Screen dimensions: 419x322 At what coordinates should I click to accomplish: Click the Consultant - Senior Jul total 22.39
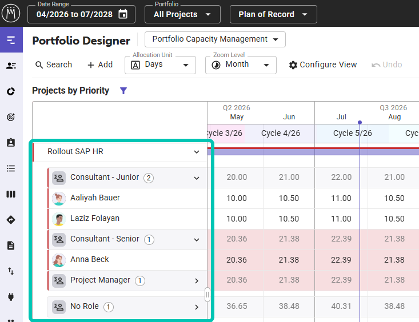pyautogui.click(x=341, y=239)
